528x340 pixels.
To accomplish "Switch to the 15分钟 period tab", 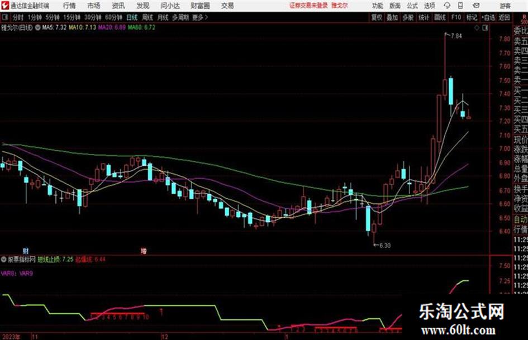I will pyautogui.click(x=72, y=17).
